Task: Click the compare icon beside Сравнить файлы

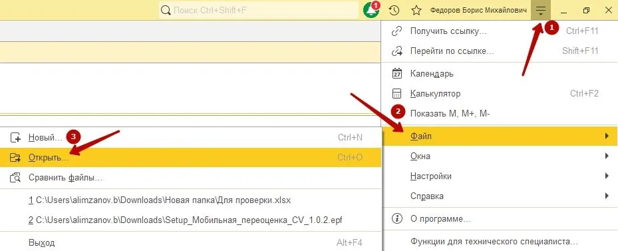Action: pos(15,178)
